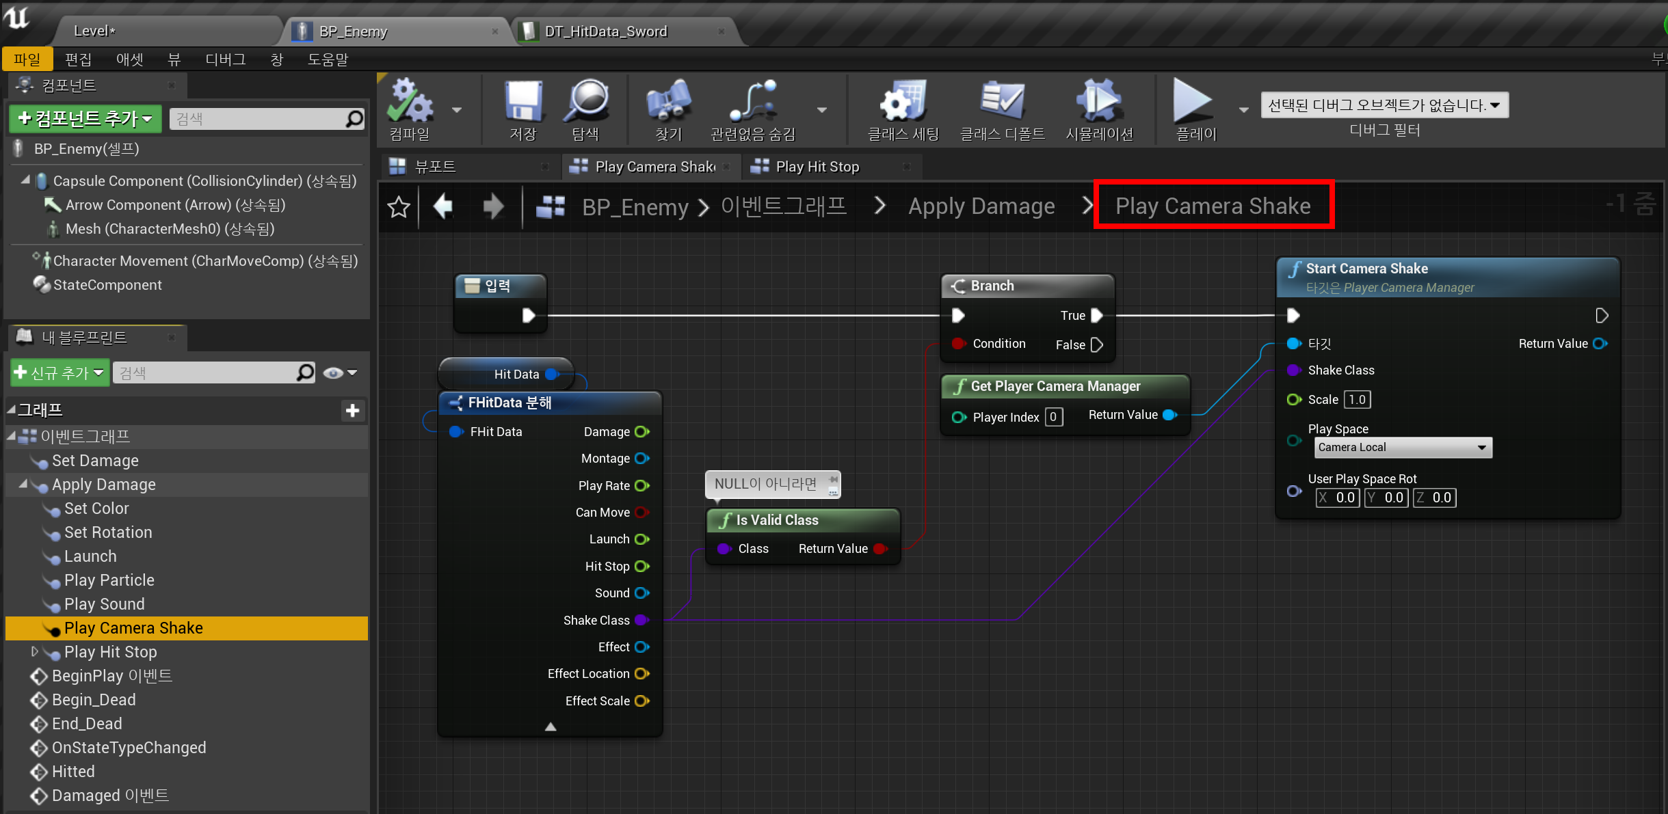The image size is (1668, 814).
Task: Open the 애셋 menu
Action: (129, 59)
